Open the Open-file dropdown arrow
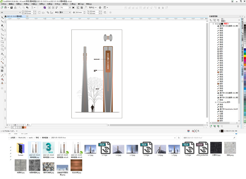Screen dimensions: 246x179 tap(8, 8)
